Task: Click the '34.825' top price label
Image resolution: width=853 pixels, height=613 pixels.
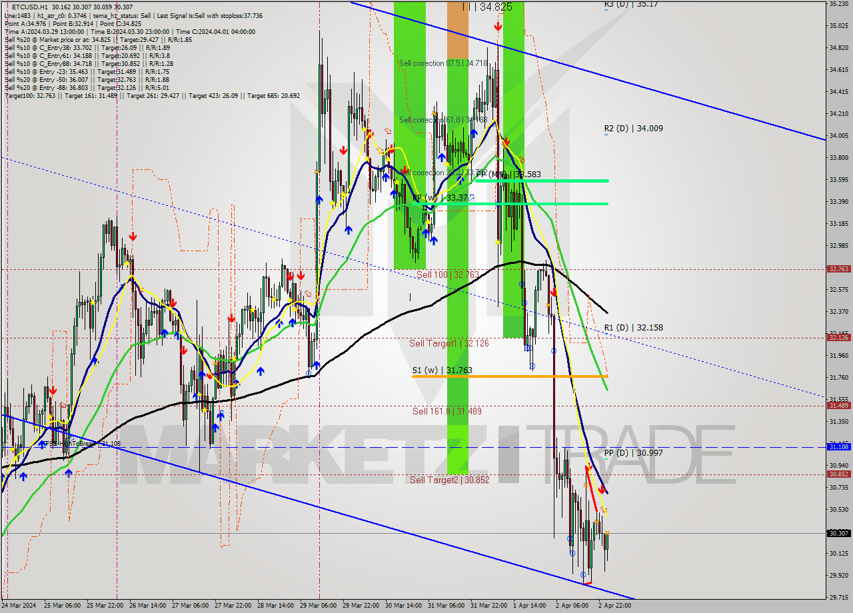Action: pyautogui.click(x=495, y=7)
